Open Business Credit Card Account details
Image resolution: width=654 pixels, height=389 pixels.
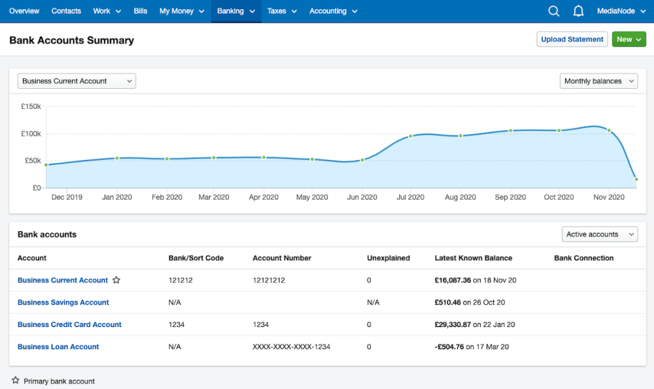tap(68, 324)
